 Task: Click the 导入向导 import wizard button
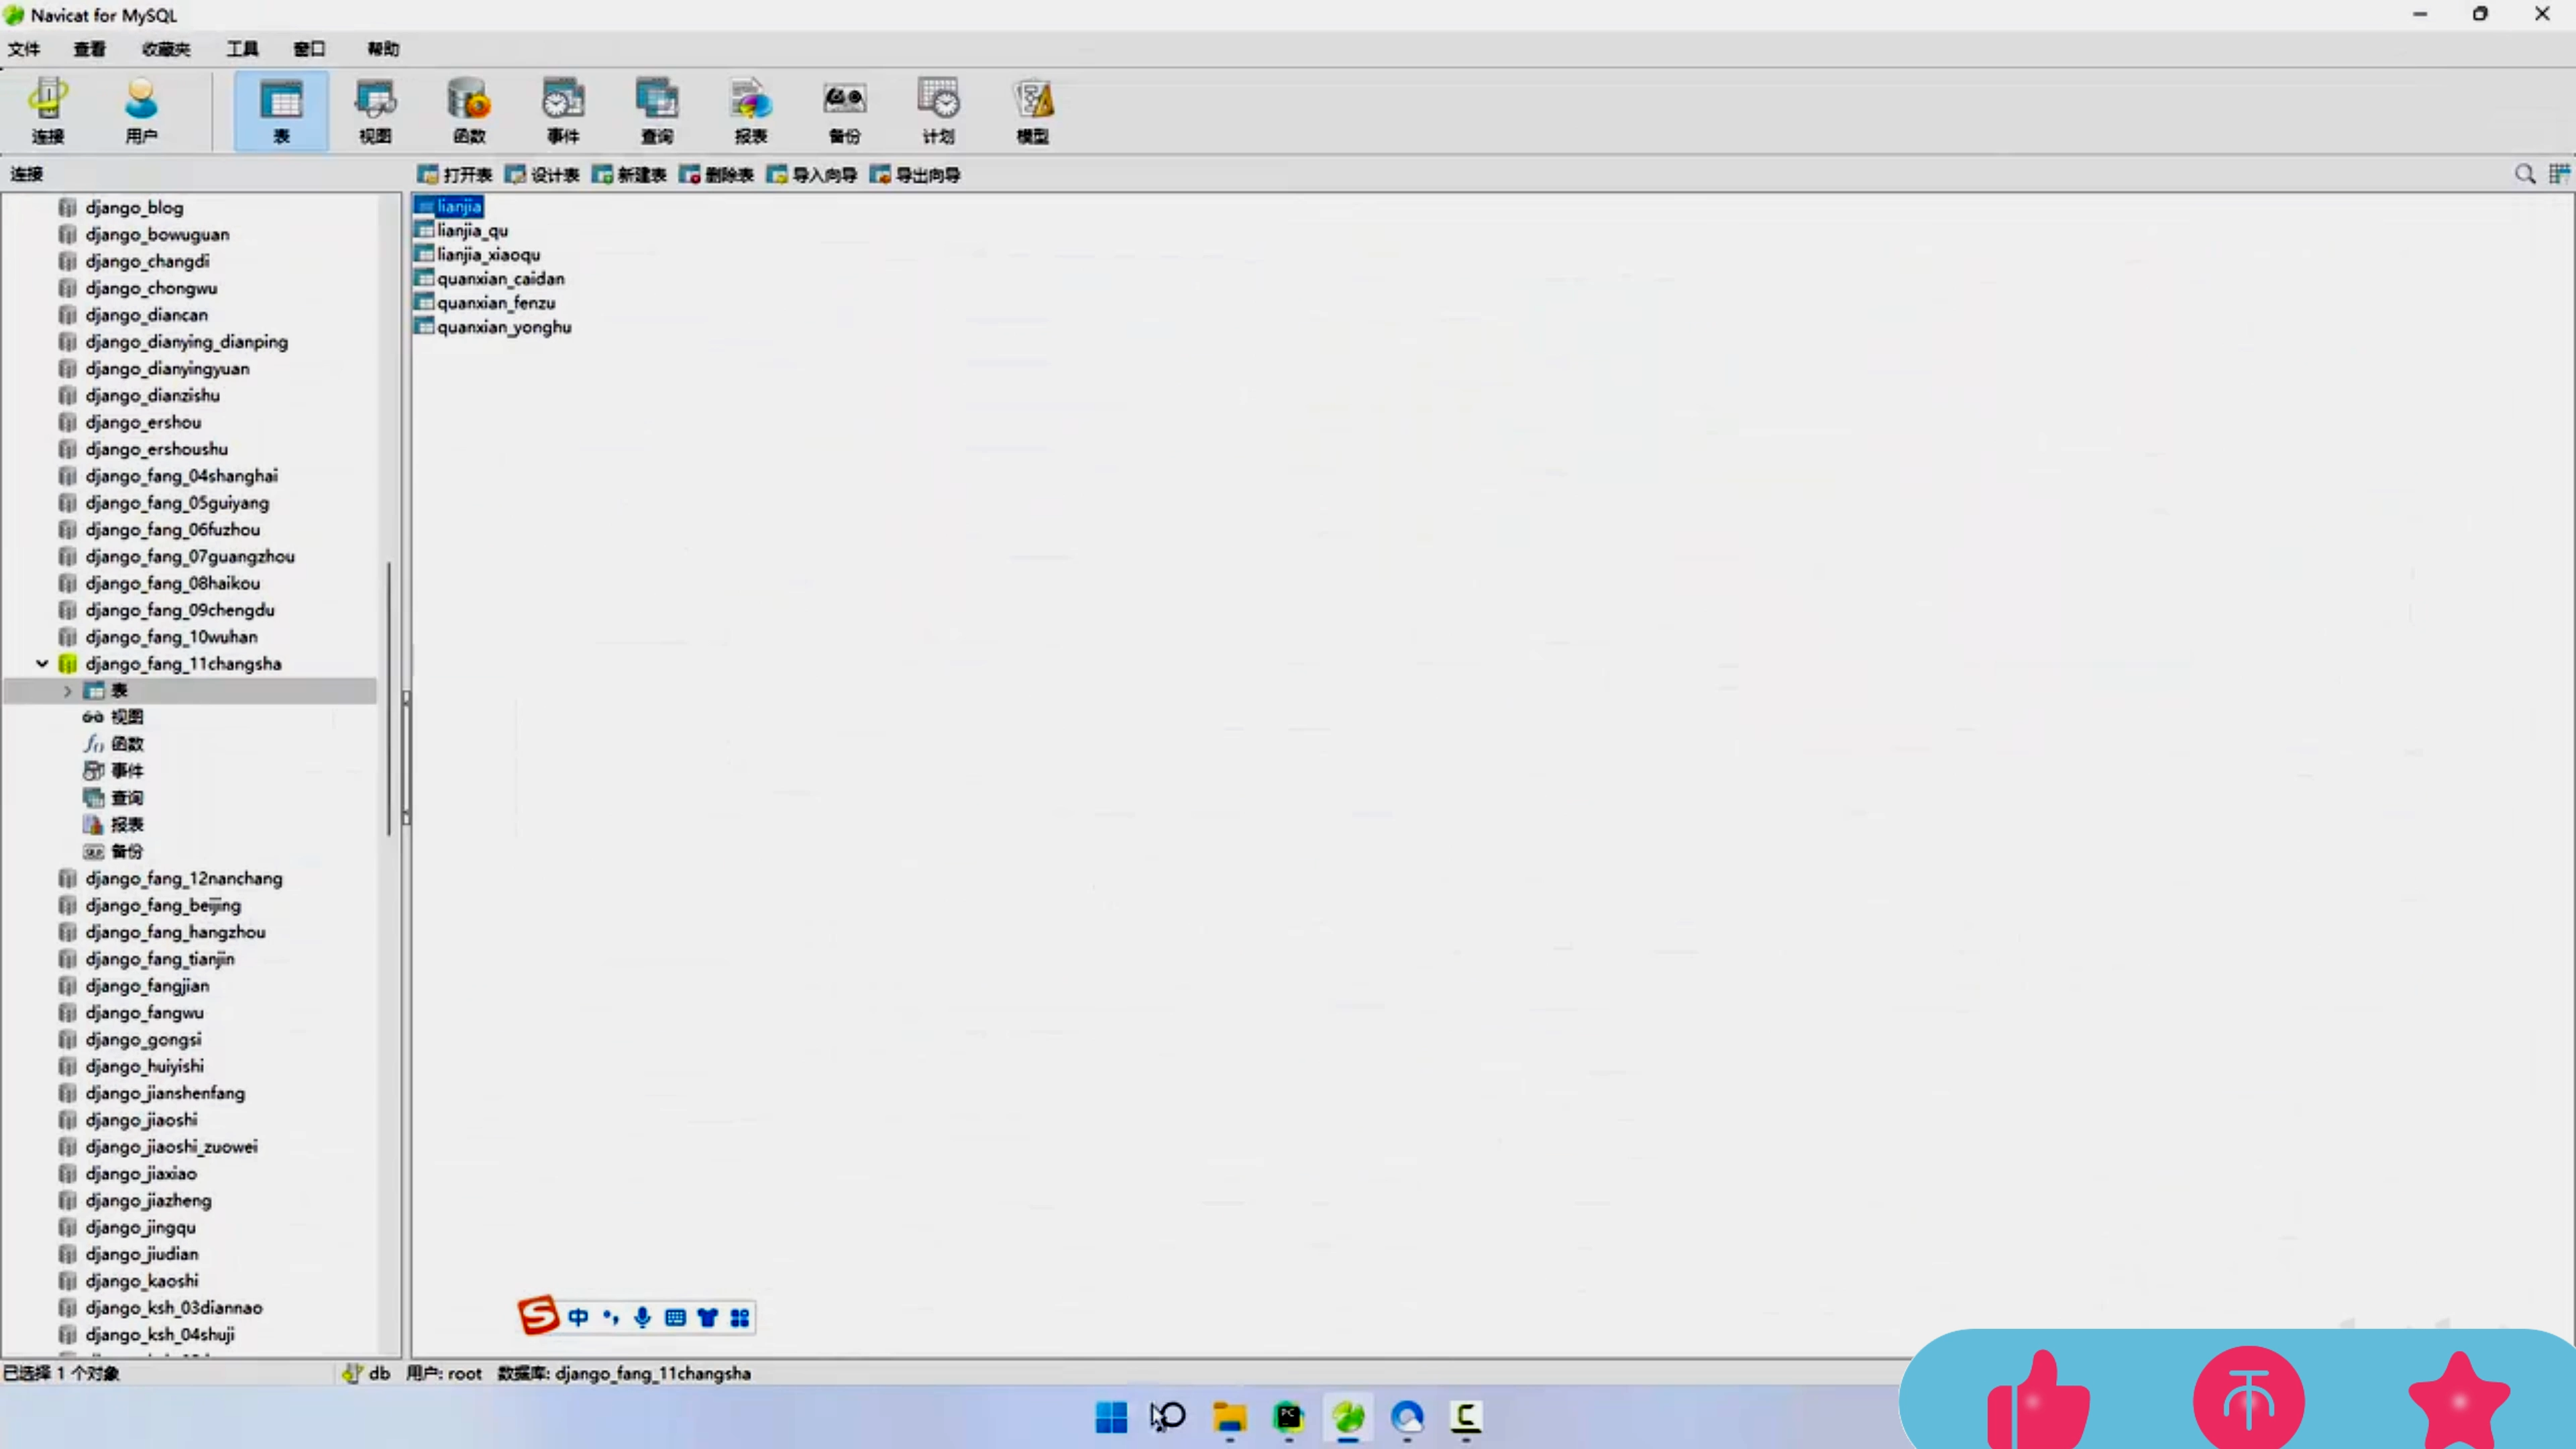812,175
